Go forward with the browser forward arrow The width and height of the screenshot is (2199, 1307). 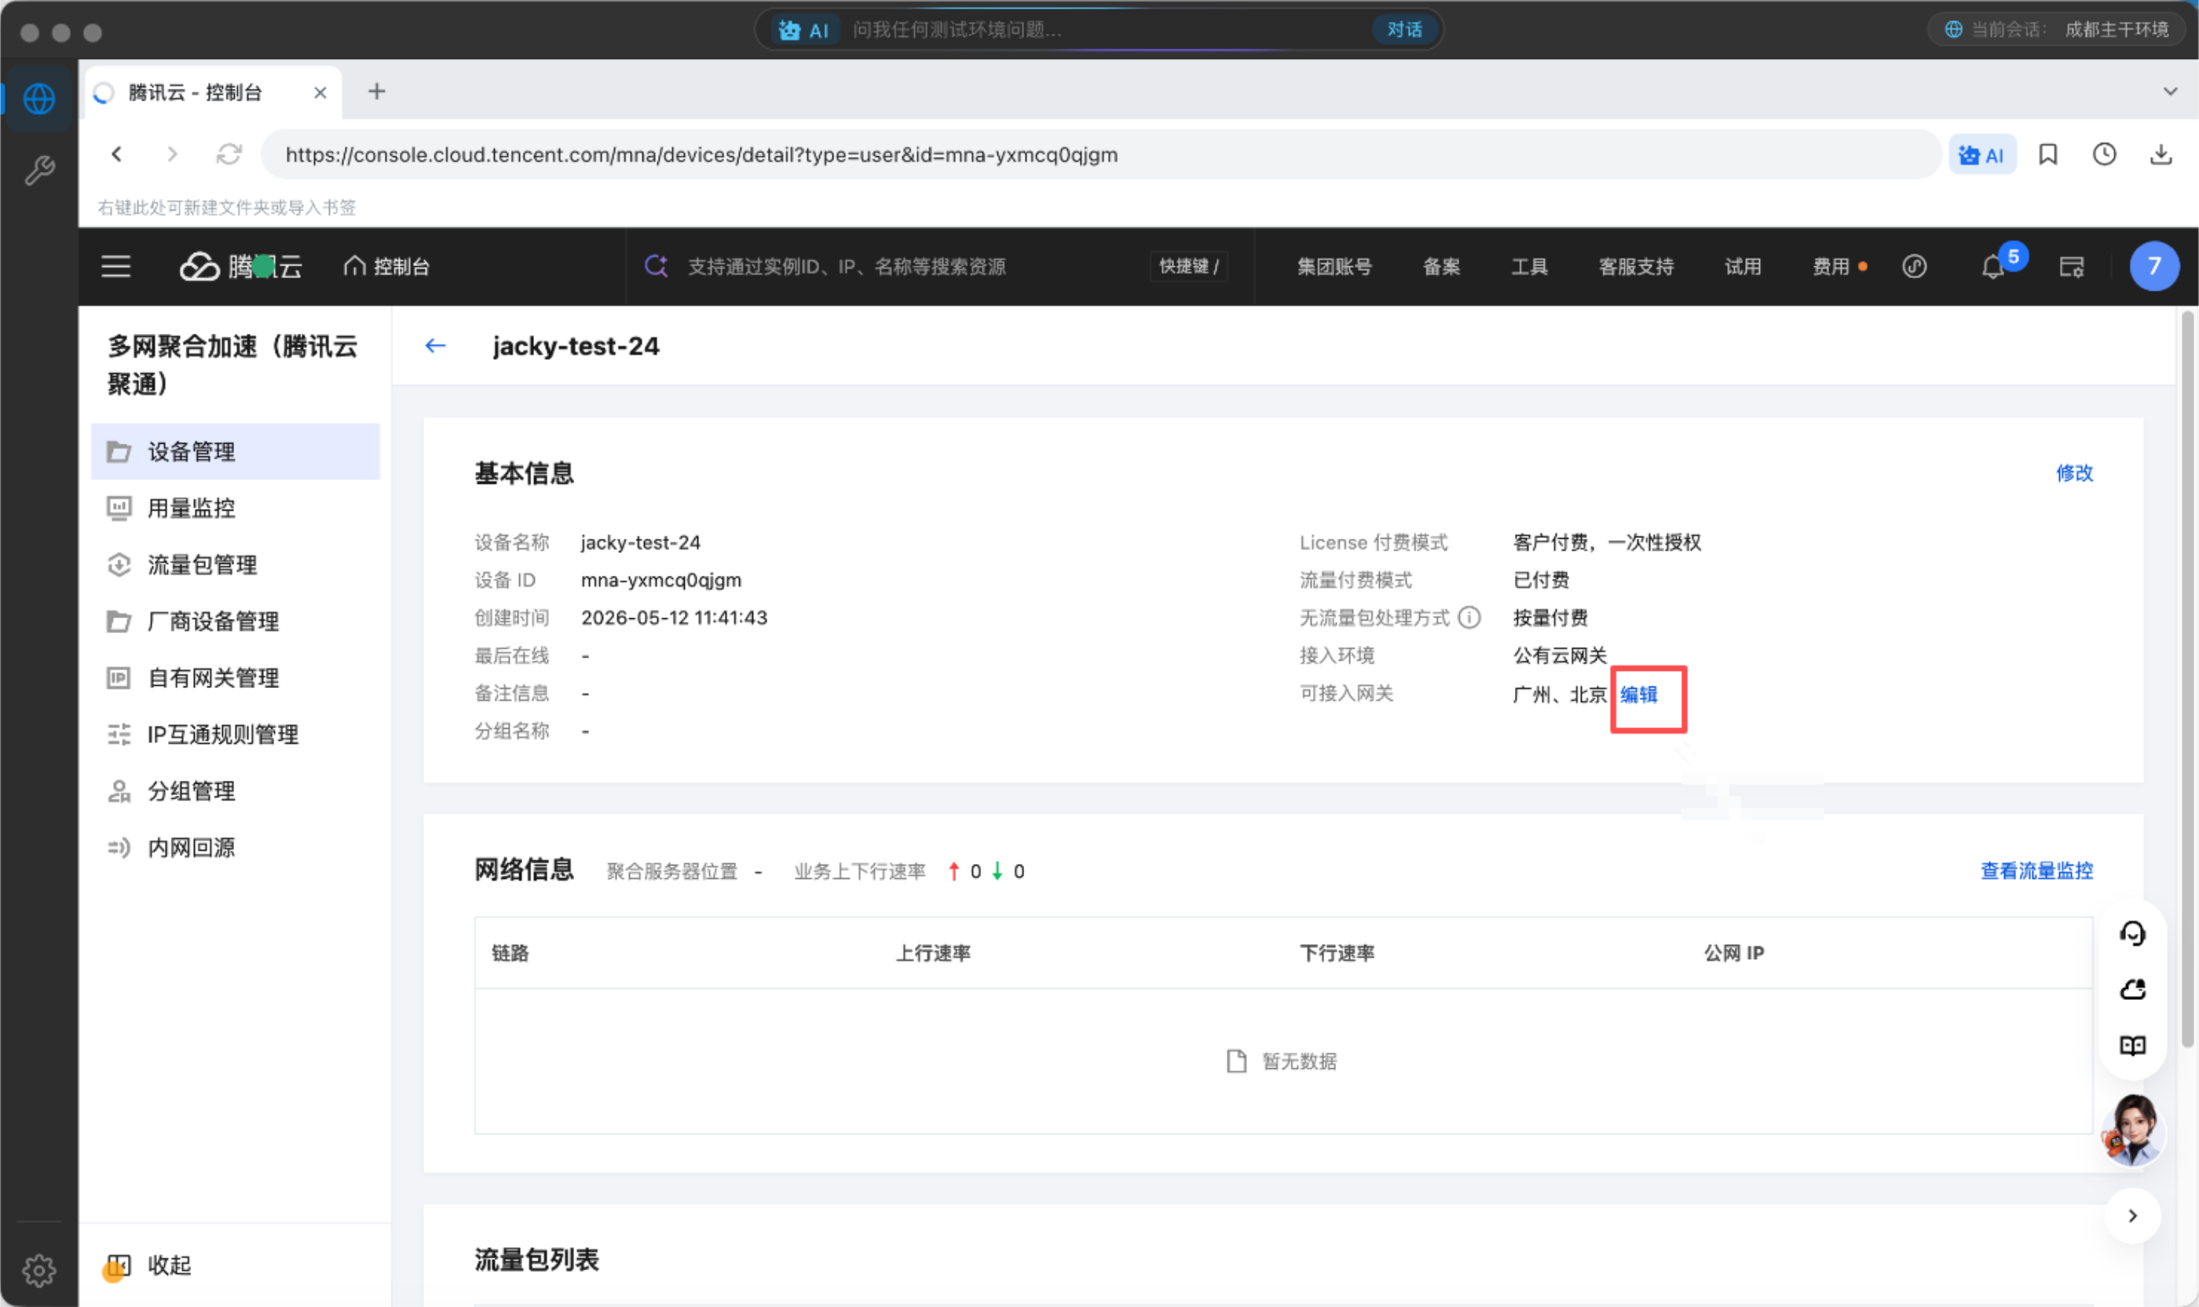173,154
